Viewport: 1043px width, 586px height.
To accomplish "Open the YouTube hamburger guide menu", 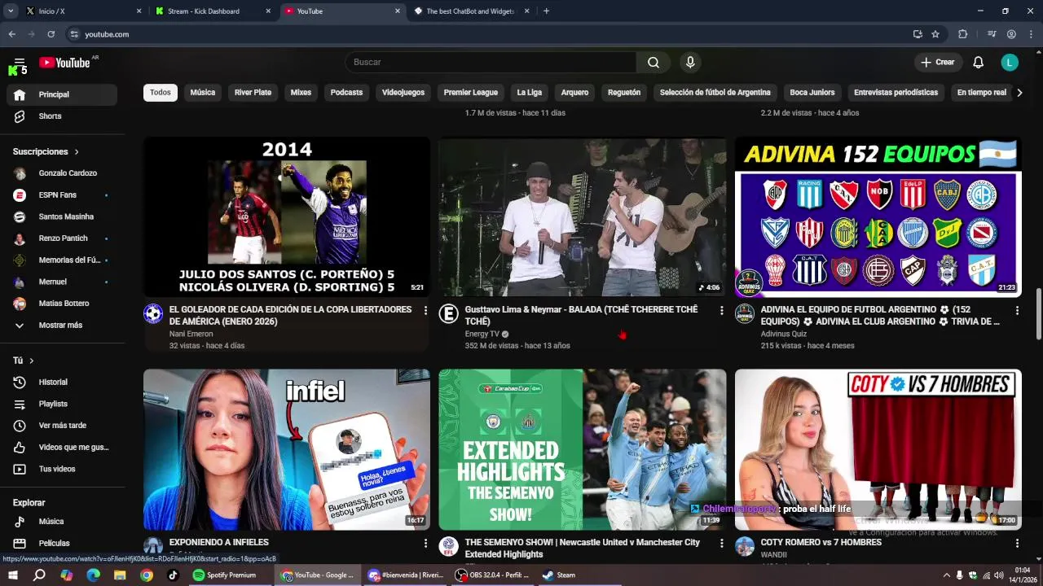I will pyautogui.click(x=20, y=63).
